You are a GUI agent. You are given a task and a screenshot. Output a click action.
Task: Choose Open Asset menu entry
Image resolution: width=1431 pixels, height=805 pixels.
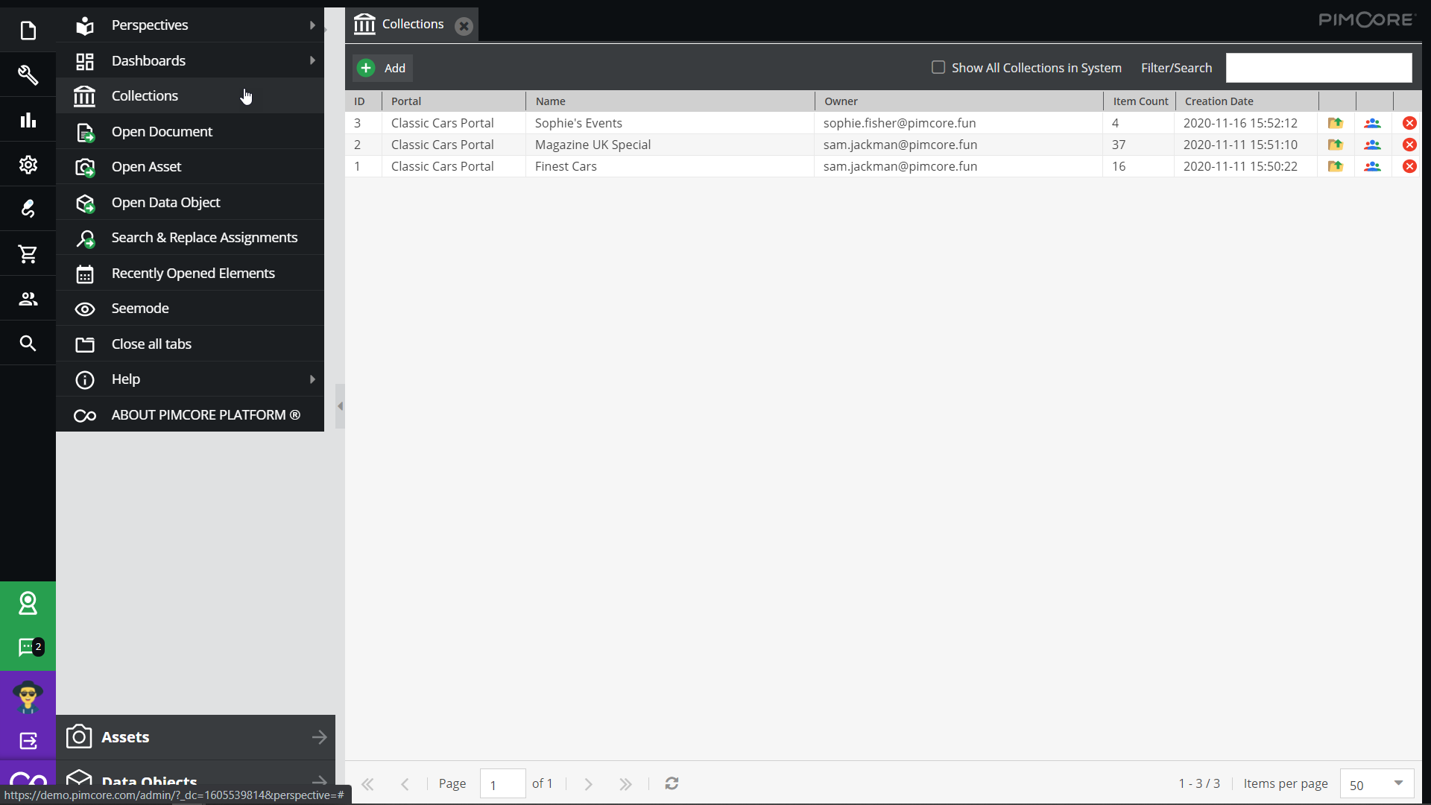[x=190, y=167]
